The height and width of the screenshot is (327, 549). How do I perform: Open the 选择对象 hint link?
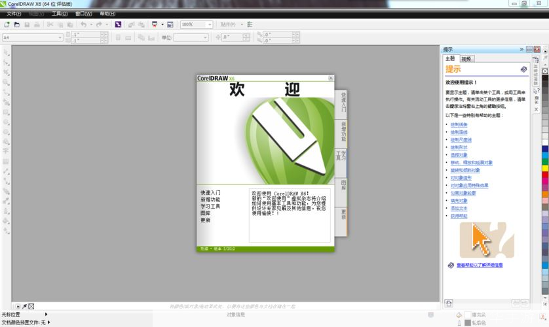coord(459,155)
